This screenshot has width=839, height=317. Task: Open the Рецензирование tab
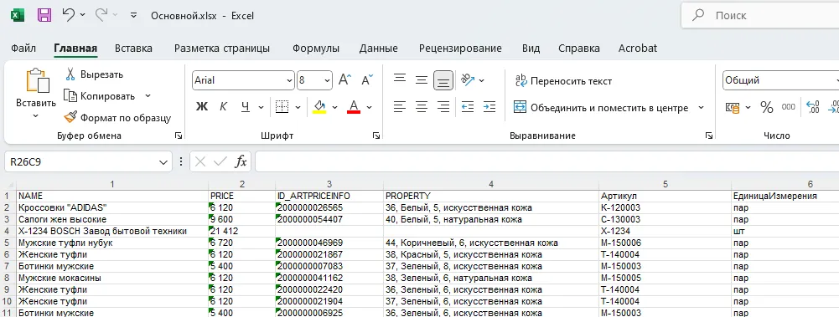(460, 48)
